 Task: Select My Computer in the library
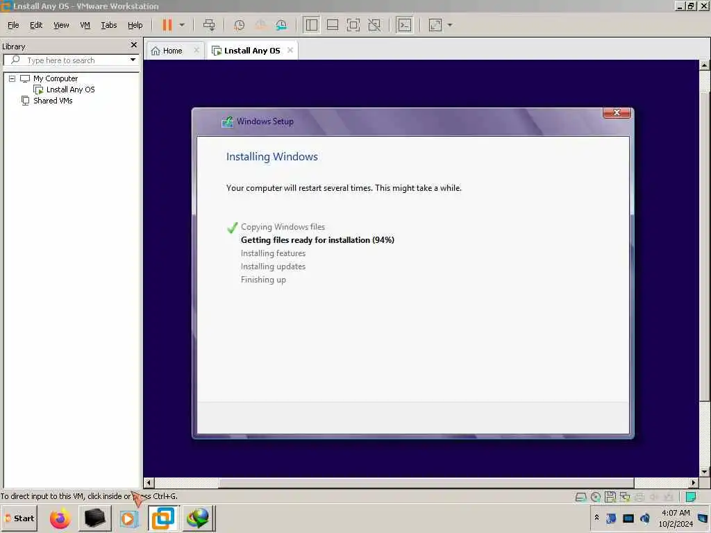[x=56, y=78]
